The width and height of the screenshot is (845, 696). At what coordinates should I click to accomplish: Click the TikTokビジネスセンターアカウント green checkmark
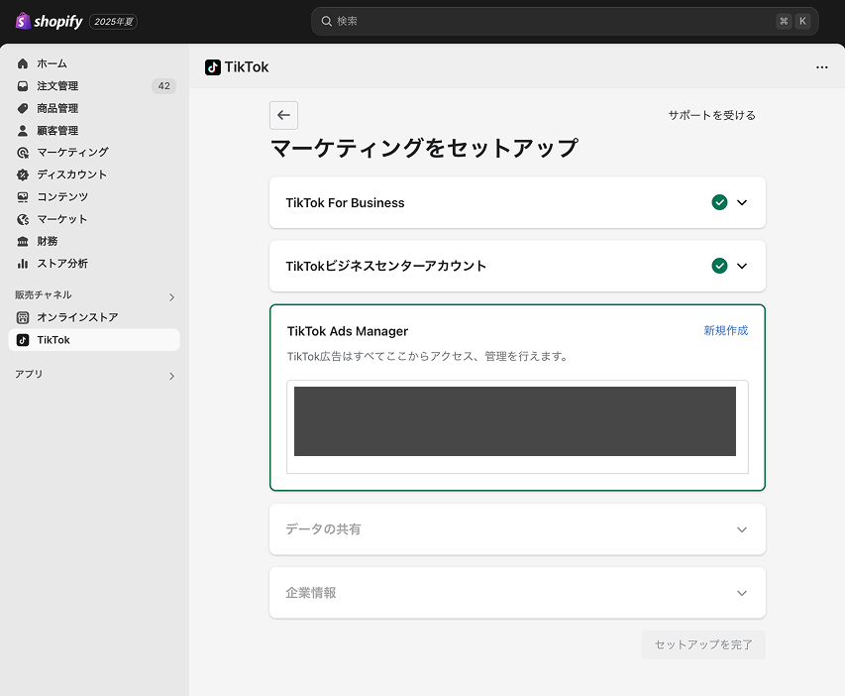click(719, 266)
